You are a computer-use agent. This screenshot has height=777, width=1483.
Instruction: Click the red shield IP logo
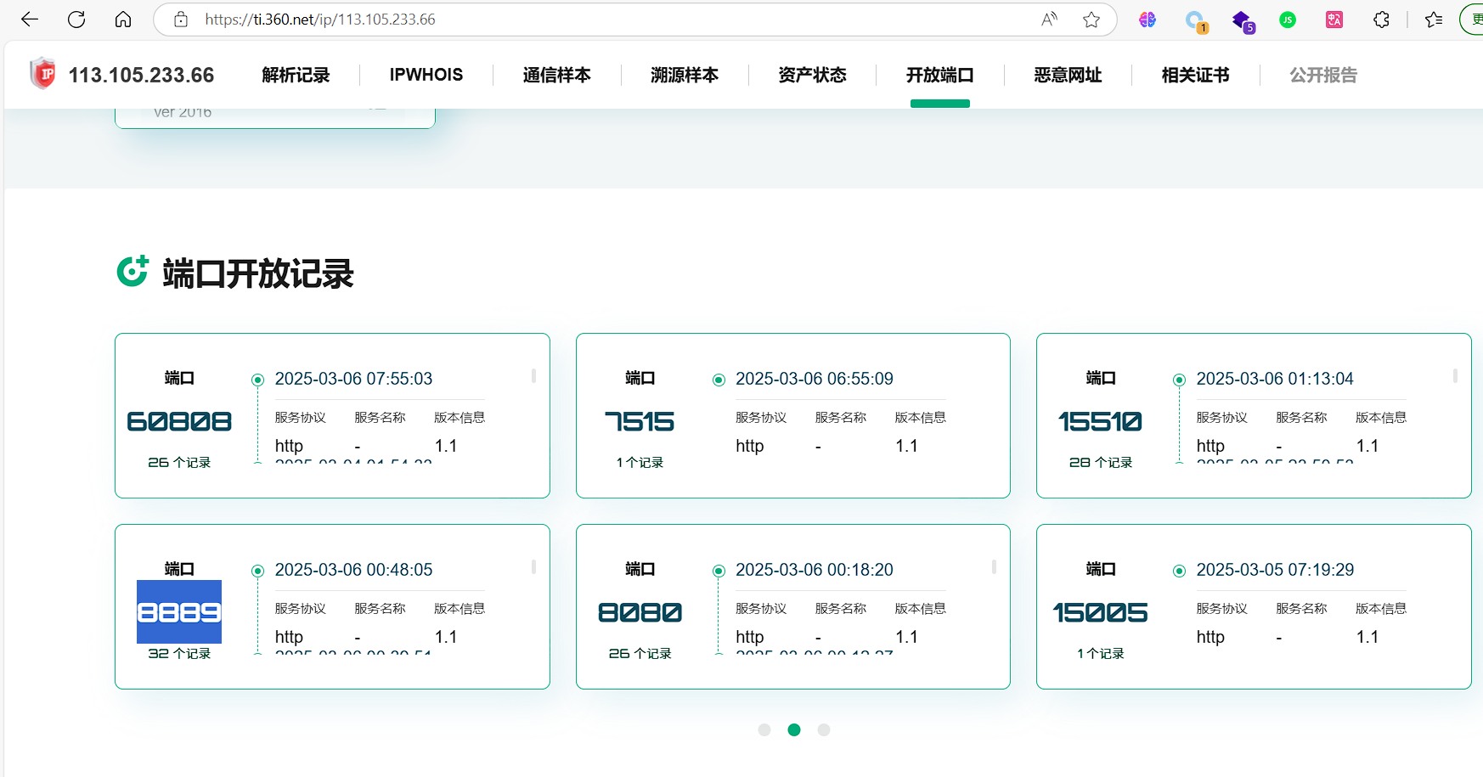pos(42,74)
